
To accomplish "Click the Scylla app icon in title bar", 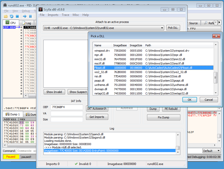I will click(41, 9).
